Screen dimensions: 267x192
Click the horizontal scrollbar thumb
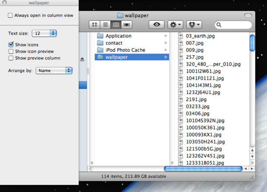203,169
